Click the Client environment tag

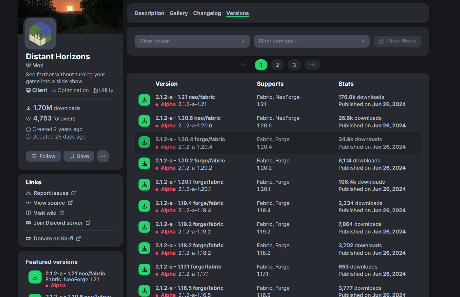pos(37,90)
